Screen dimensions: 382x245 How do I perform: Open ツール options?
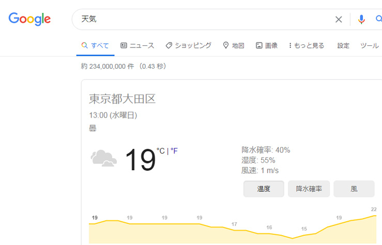(370, 45)
